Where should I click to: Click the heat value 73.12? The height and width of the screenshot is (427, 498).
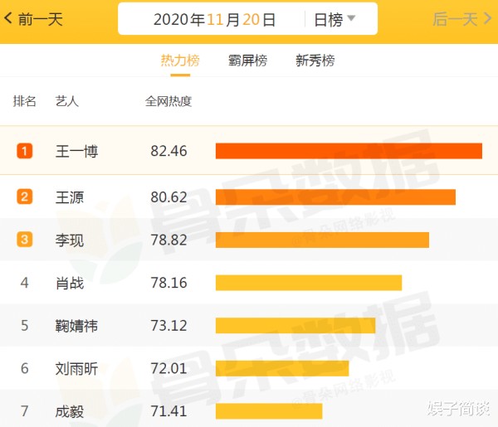point(168,326)
